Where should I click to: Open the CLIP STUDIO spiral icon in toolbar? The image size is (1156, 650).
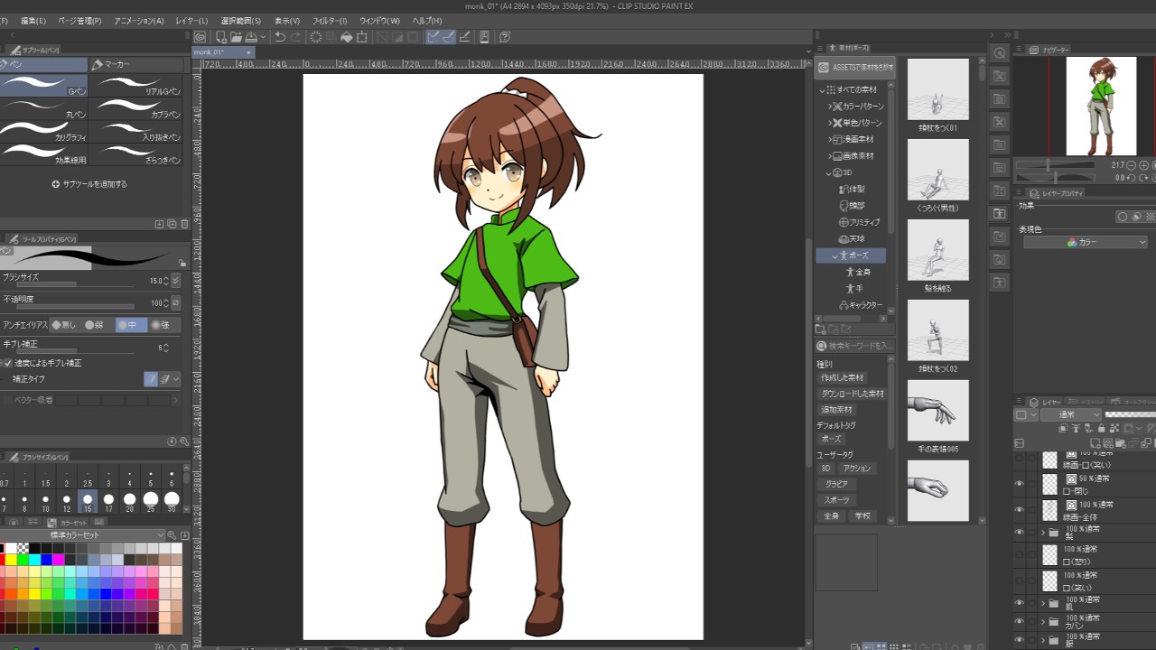tap(200, 37)
